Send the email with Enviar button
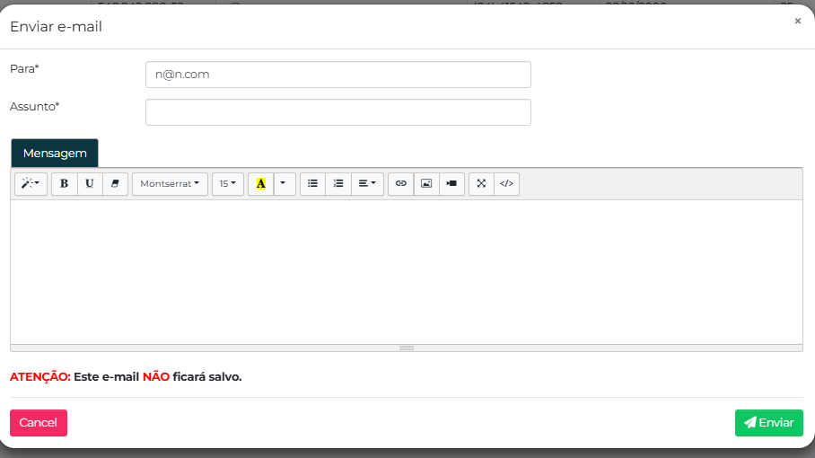 768,423
